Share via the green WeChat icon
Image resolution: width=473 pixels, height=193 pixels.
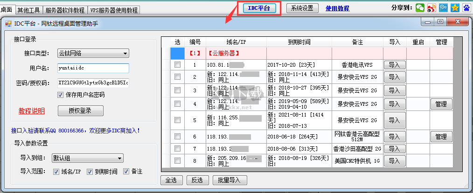point(420,8)
